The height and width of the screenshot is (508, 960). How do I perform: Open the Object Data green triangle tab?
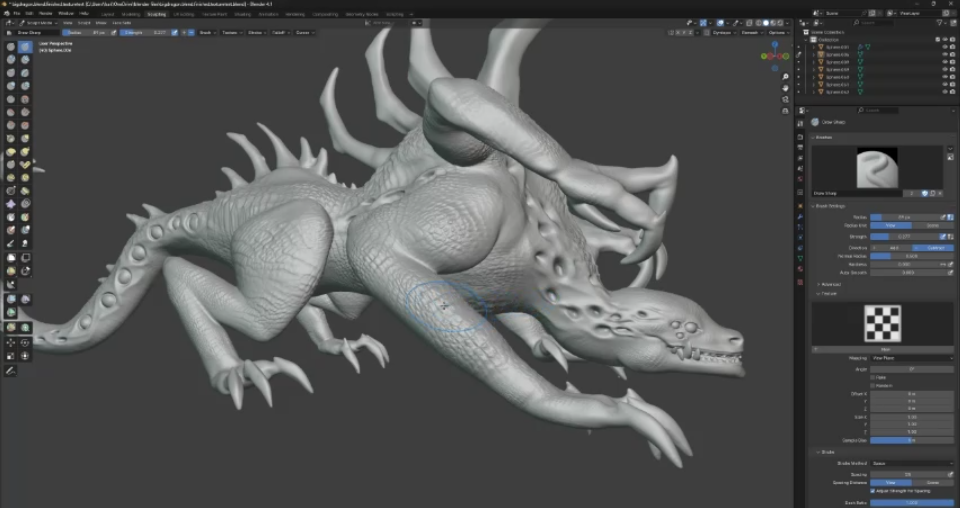click(800, 258)
